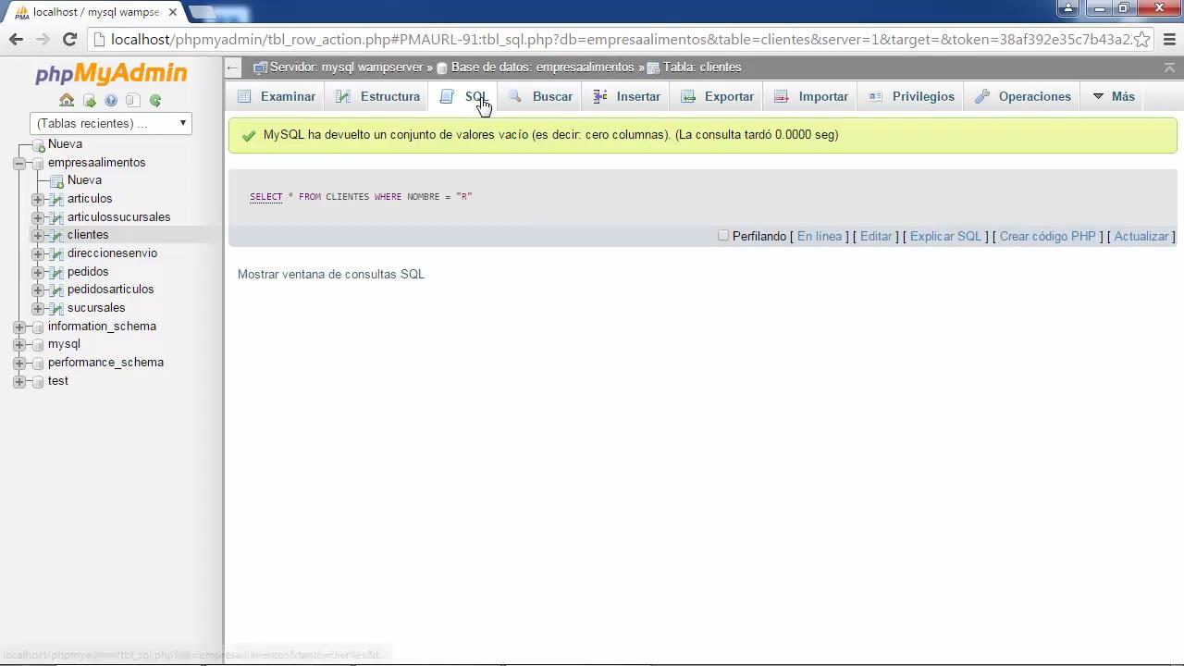Image resolution: width=1184 pixels, height=666 pixels.
Task: Expand the articulos table node
Action: pyautogui.click(x=38, y=199)
